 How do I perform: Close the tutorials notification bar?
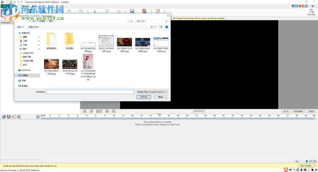click(315, 166)
